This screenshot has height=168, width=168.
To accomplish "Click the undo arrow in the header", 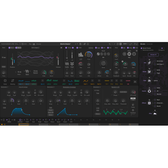I will 110,44.
